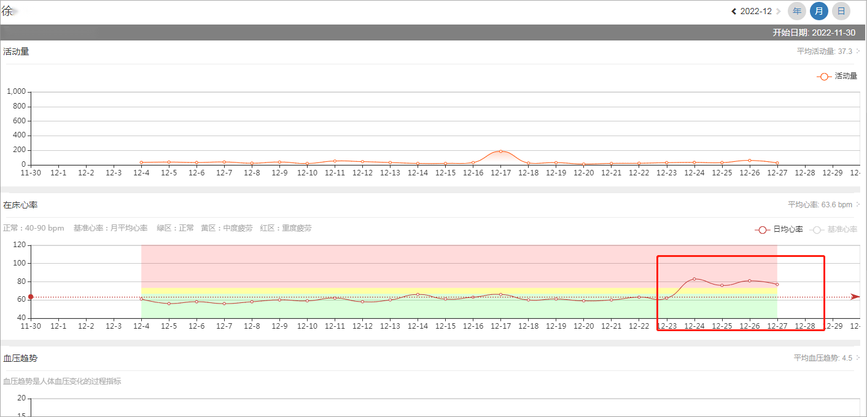Click the 2022-12 date label

(x=756, y=12)
